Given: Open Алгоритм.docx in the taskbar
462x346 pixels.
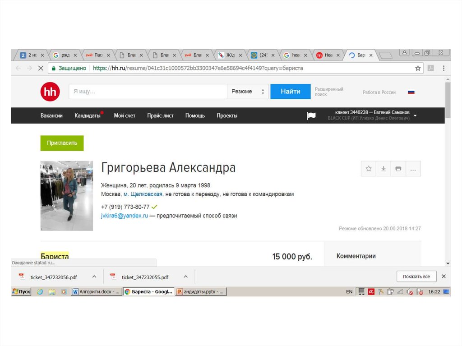Looking at the screenshot, I should [96, 292].
